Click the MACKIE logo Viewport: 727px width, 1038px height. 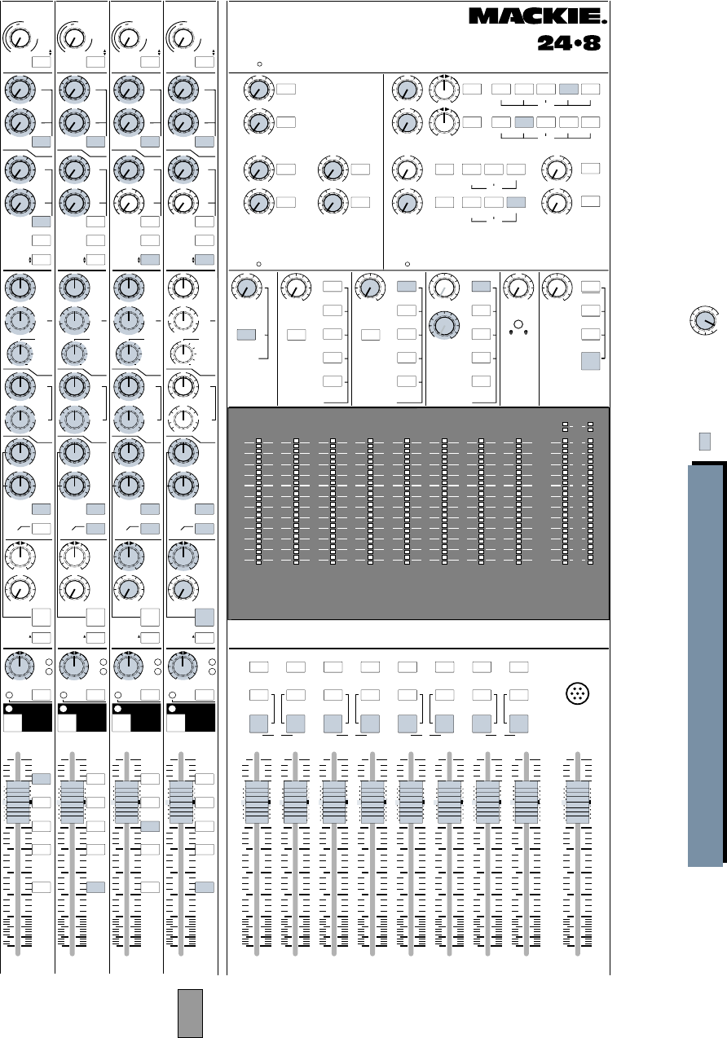point(537,16)
